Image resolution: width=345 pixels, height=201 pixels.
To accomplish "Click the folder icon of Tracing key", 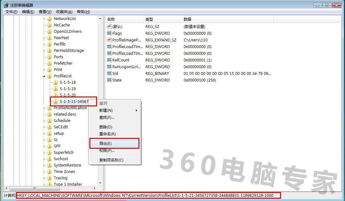I will (x=50, y=178).
